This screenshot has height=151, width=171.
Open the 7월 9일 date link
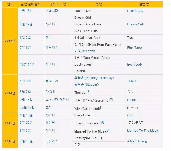click(25, 48)
